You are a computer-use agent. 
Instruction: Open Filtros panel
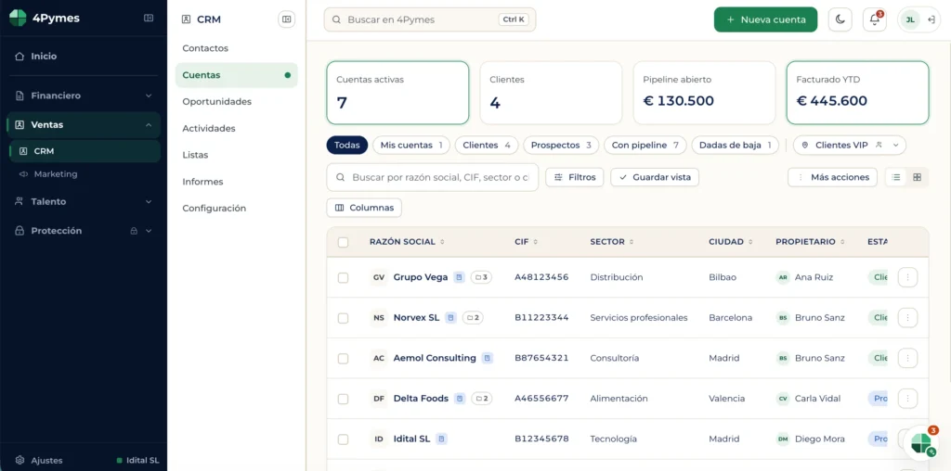click(x=575, y=177)
